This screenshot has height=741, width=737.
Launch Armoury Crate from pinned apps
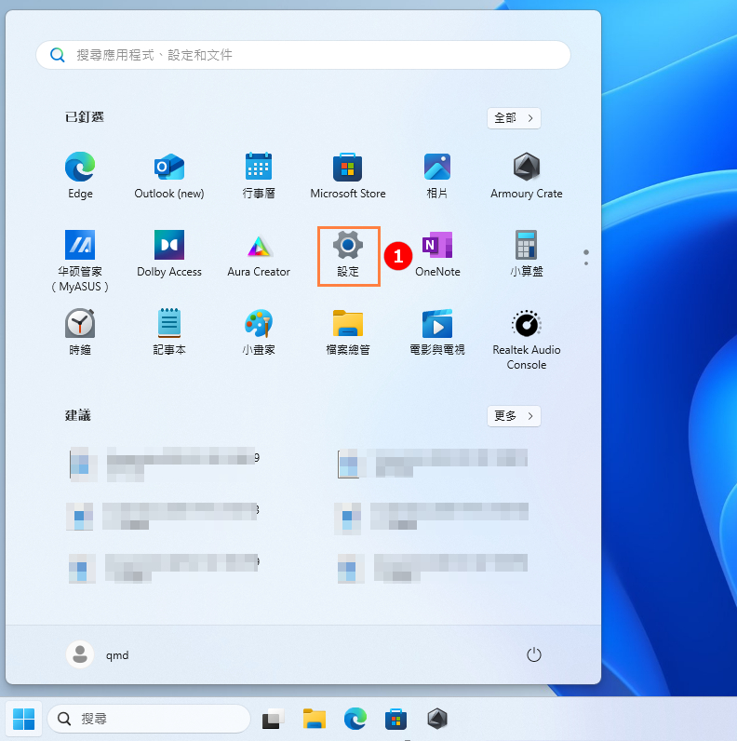point(527,175)
